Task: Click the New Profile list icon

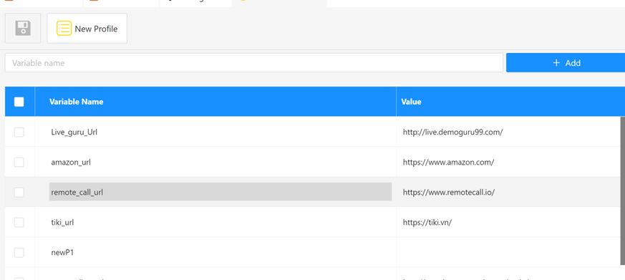Action: coord(64,29)
